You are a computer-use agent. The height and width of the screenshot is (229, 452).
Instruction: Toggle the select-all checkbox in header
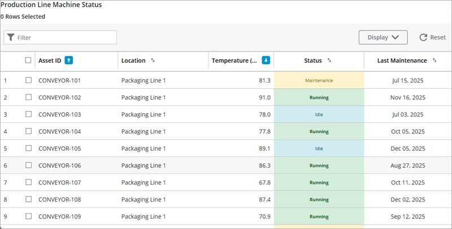28,61
